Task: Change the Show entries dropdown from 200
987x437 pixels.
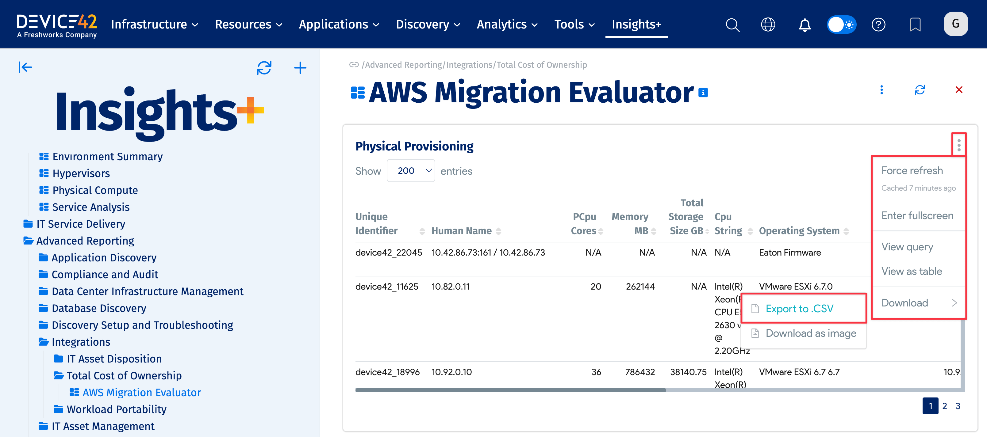Action: [410, 171]
